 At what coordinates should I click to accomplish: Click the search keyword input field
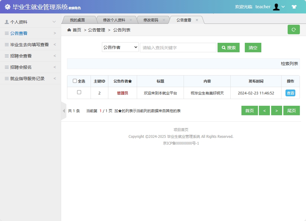[x=177, y=47]
